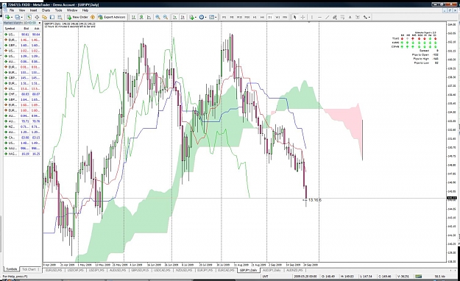Select the MN timeframe button
The height and width of the screenshot is (281, 460).
pyautogui.click(x=285, y=18)
